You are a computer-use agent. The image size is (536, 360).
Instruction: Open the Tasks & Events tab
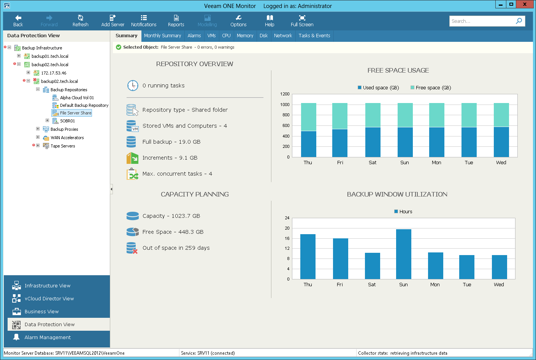click(314, 36)
